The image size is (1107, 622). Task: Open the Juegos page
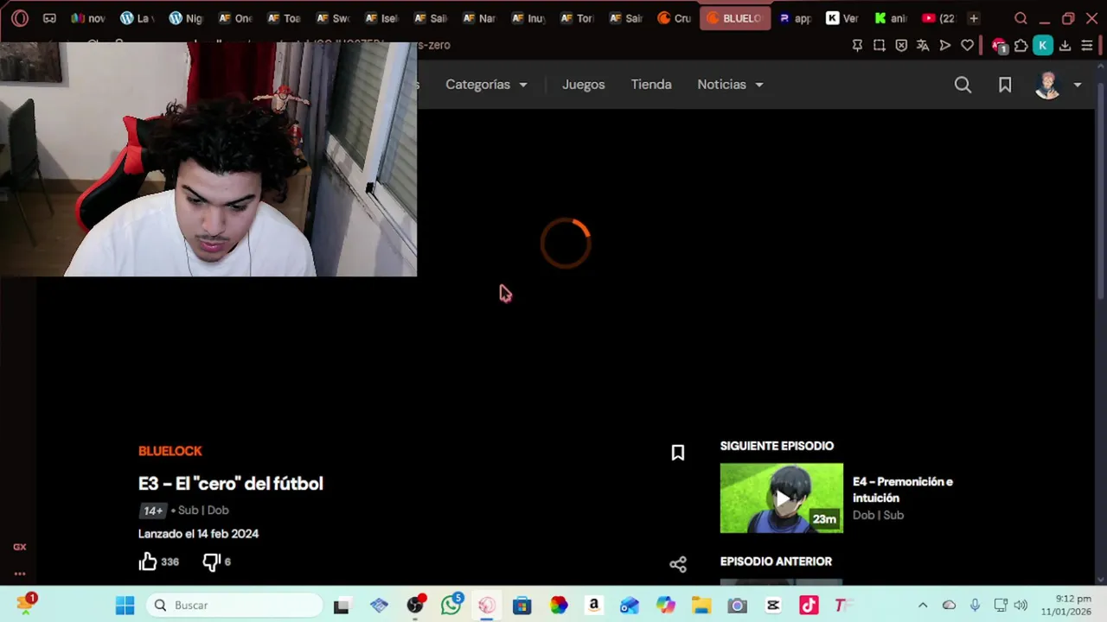tap(584, 85)
